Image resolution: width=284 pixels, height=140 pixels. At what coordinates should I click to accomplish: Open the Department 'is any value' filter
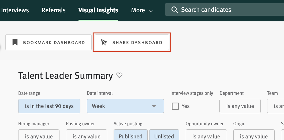240,106
